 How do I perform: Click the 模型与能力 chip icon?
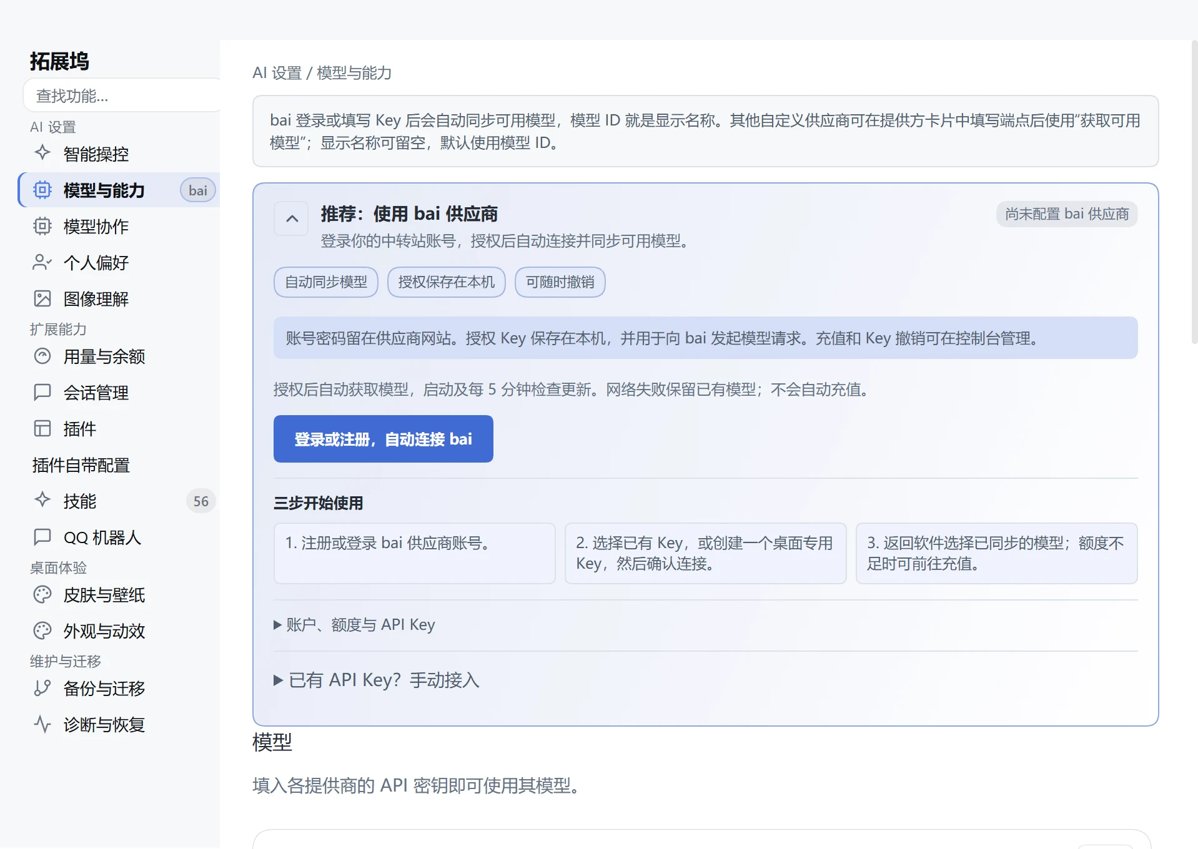[x=42, y=190]
